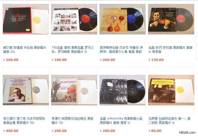Open the Pines of Rome record thumbnail
Viewport: 198px width, 136px height.
click(x=74, y=19)
